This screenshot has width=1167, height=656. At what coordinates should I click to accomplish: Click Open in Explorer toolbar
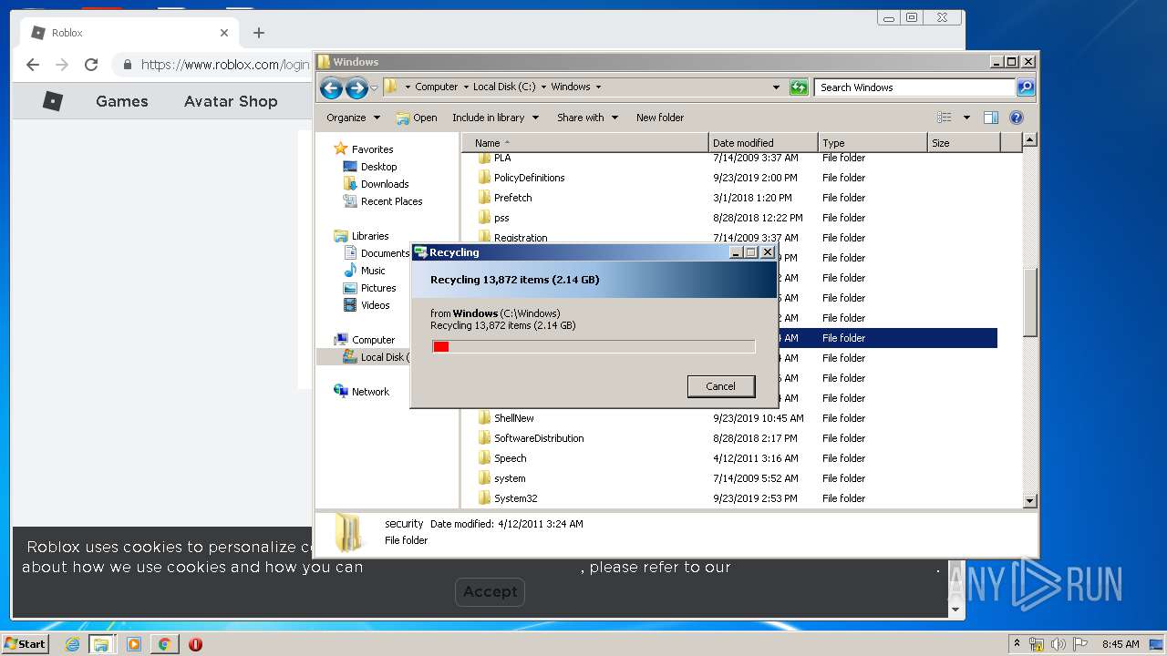click(x=417, y=118)
